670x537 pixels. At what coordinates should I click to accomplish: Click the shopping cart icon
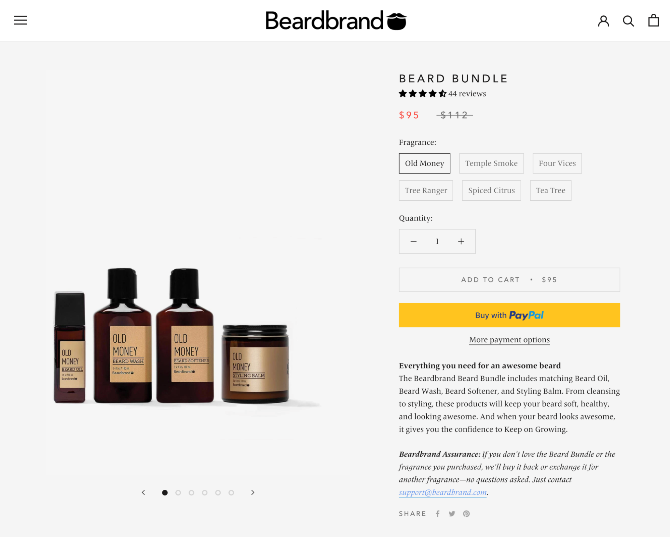(654, 20)
